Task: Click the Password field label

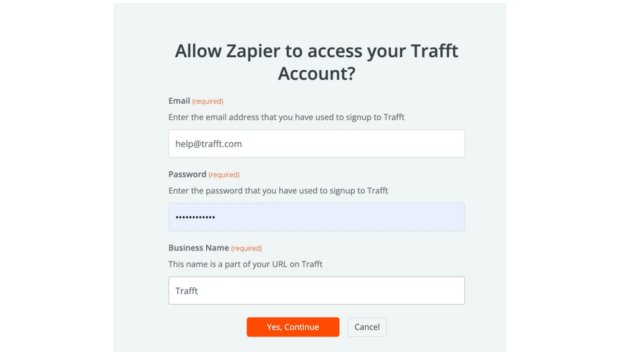Action: point(187,174)
